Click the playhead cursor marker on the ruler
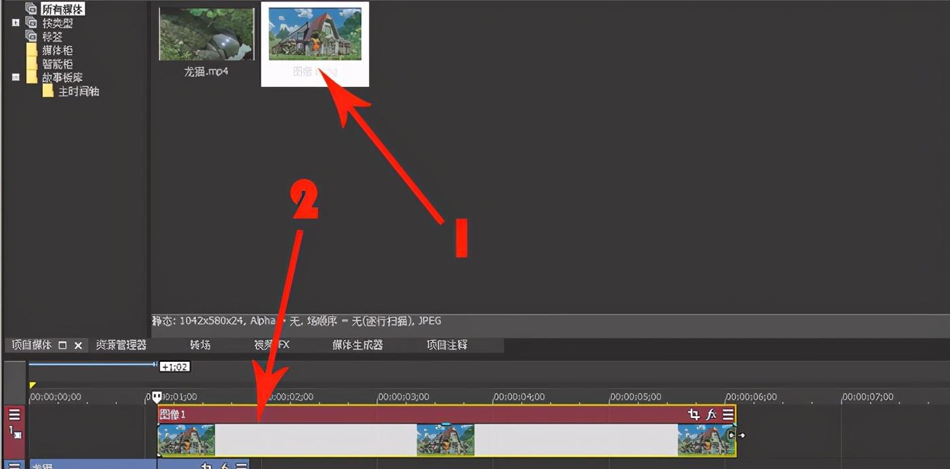This screenshot has width=950, height=469. (x=157, y=398)
